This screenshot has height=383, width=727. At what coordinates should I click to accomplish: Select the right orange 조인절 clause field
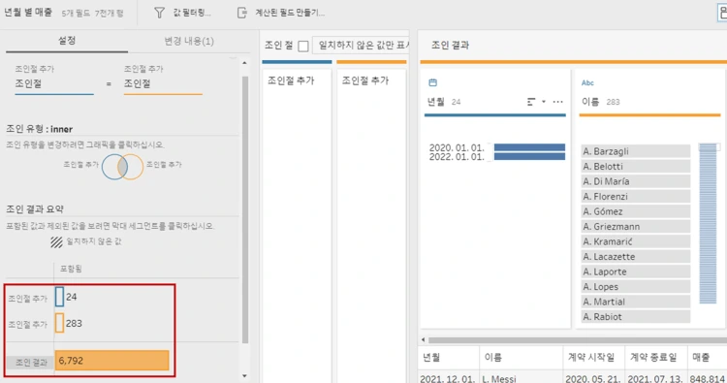click(x=163, y=84)
